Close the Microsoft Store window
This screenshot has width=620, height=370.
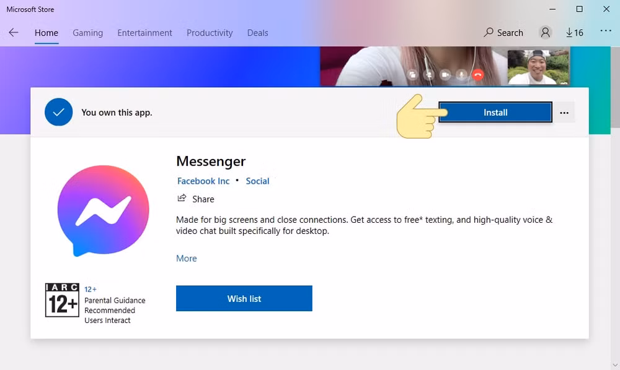pyautogui.click(x=606, y=9)
